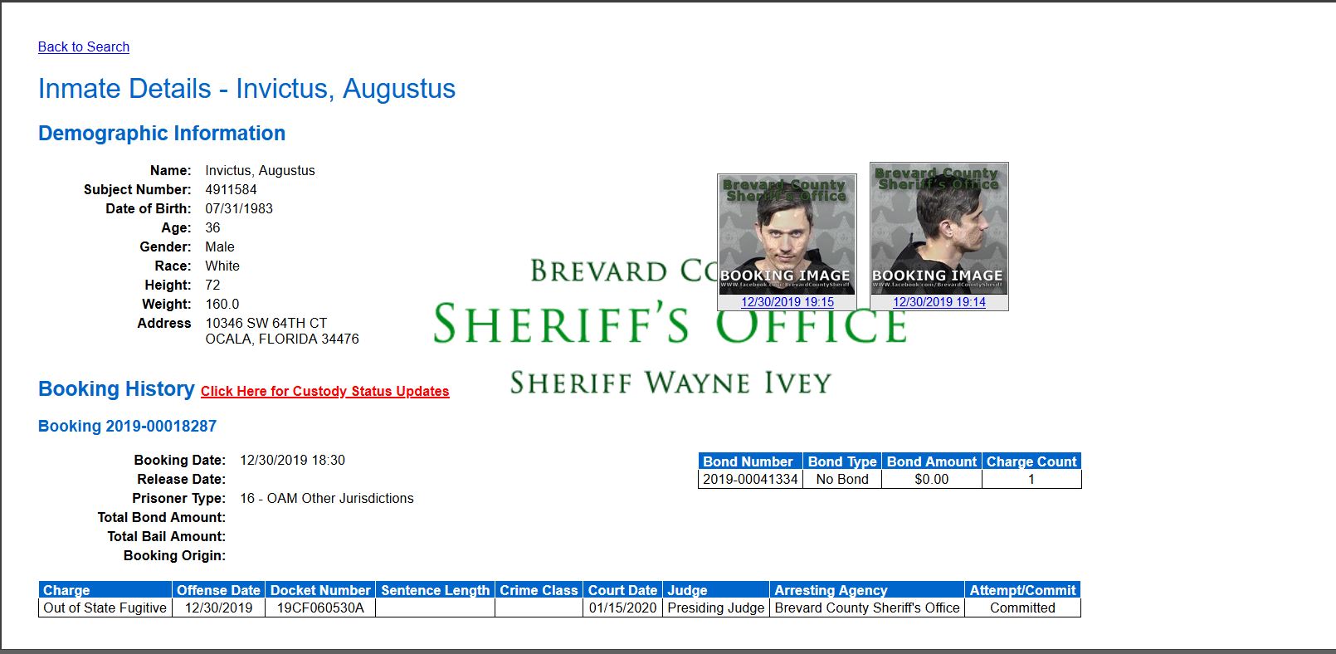This screenshot has width=1336, height=654.
Task: Open the 12/30/2019 19:14 booking image link
Action: (939, 302)
